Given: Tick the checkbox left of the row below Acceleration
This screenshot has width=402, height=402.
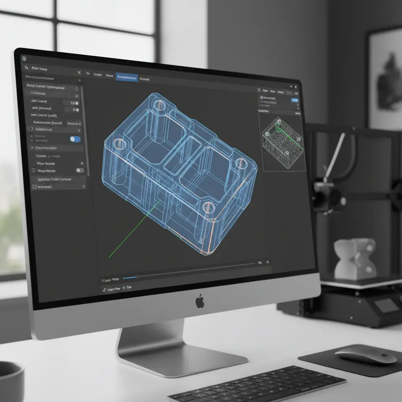Looking at the screenshot, I should pos(31,129).
